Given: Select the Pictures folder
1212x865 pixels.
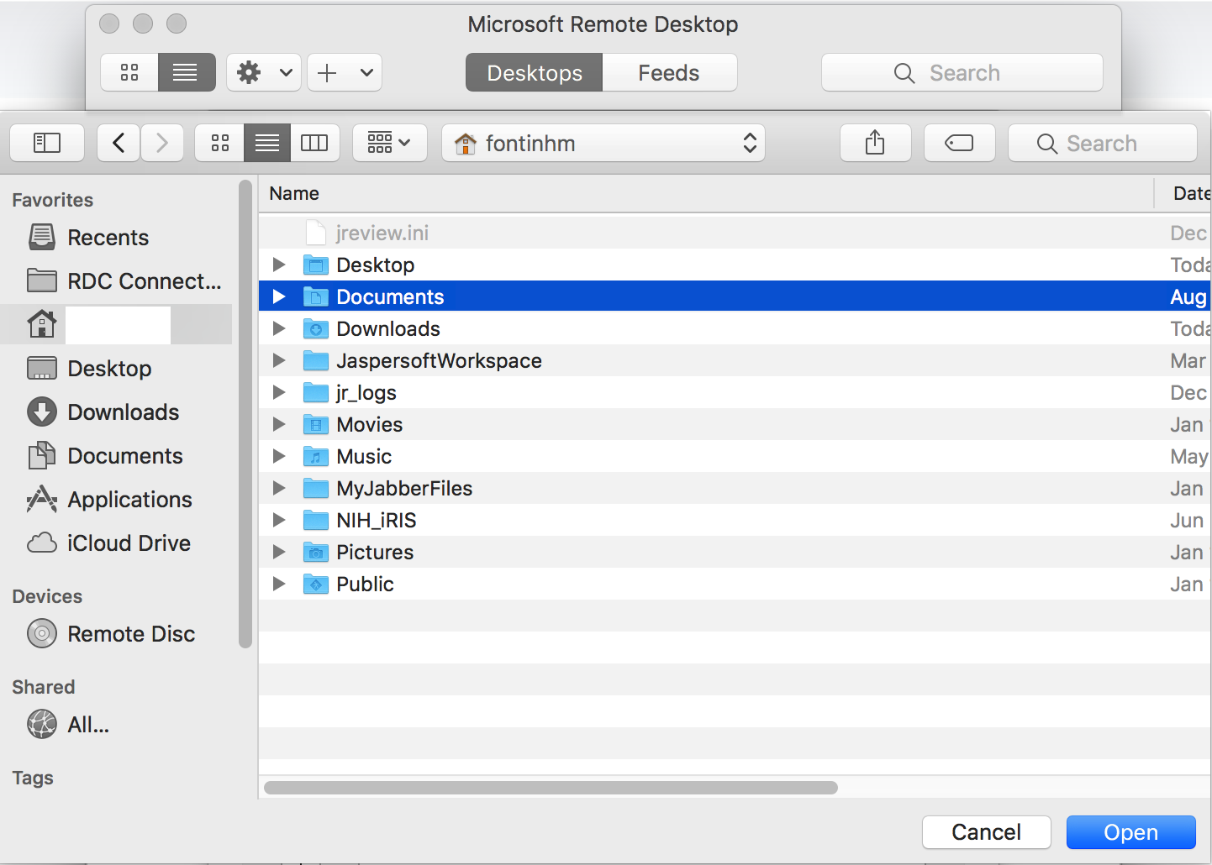Looking at the screenshot, I should pyautogui.click(x=735, y=552).
